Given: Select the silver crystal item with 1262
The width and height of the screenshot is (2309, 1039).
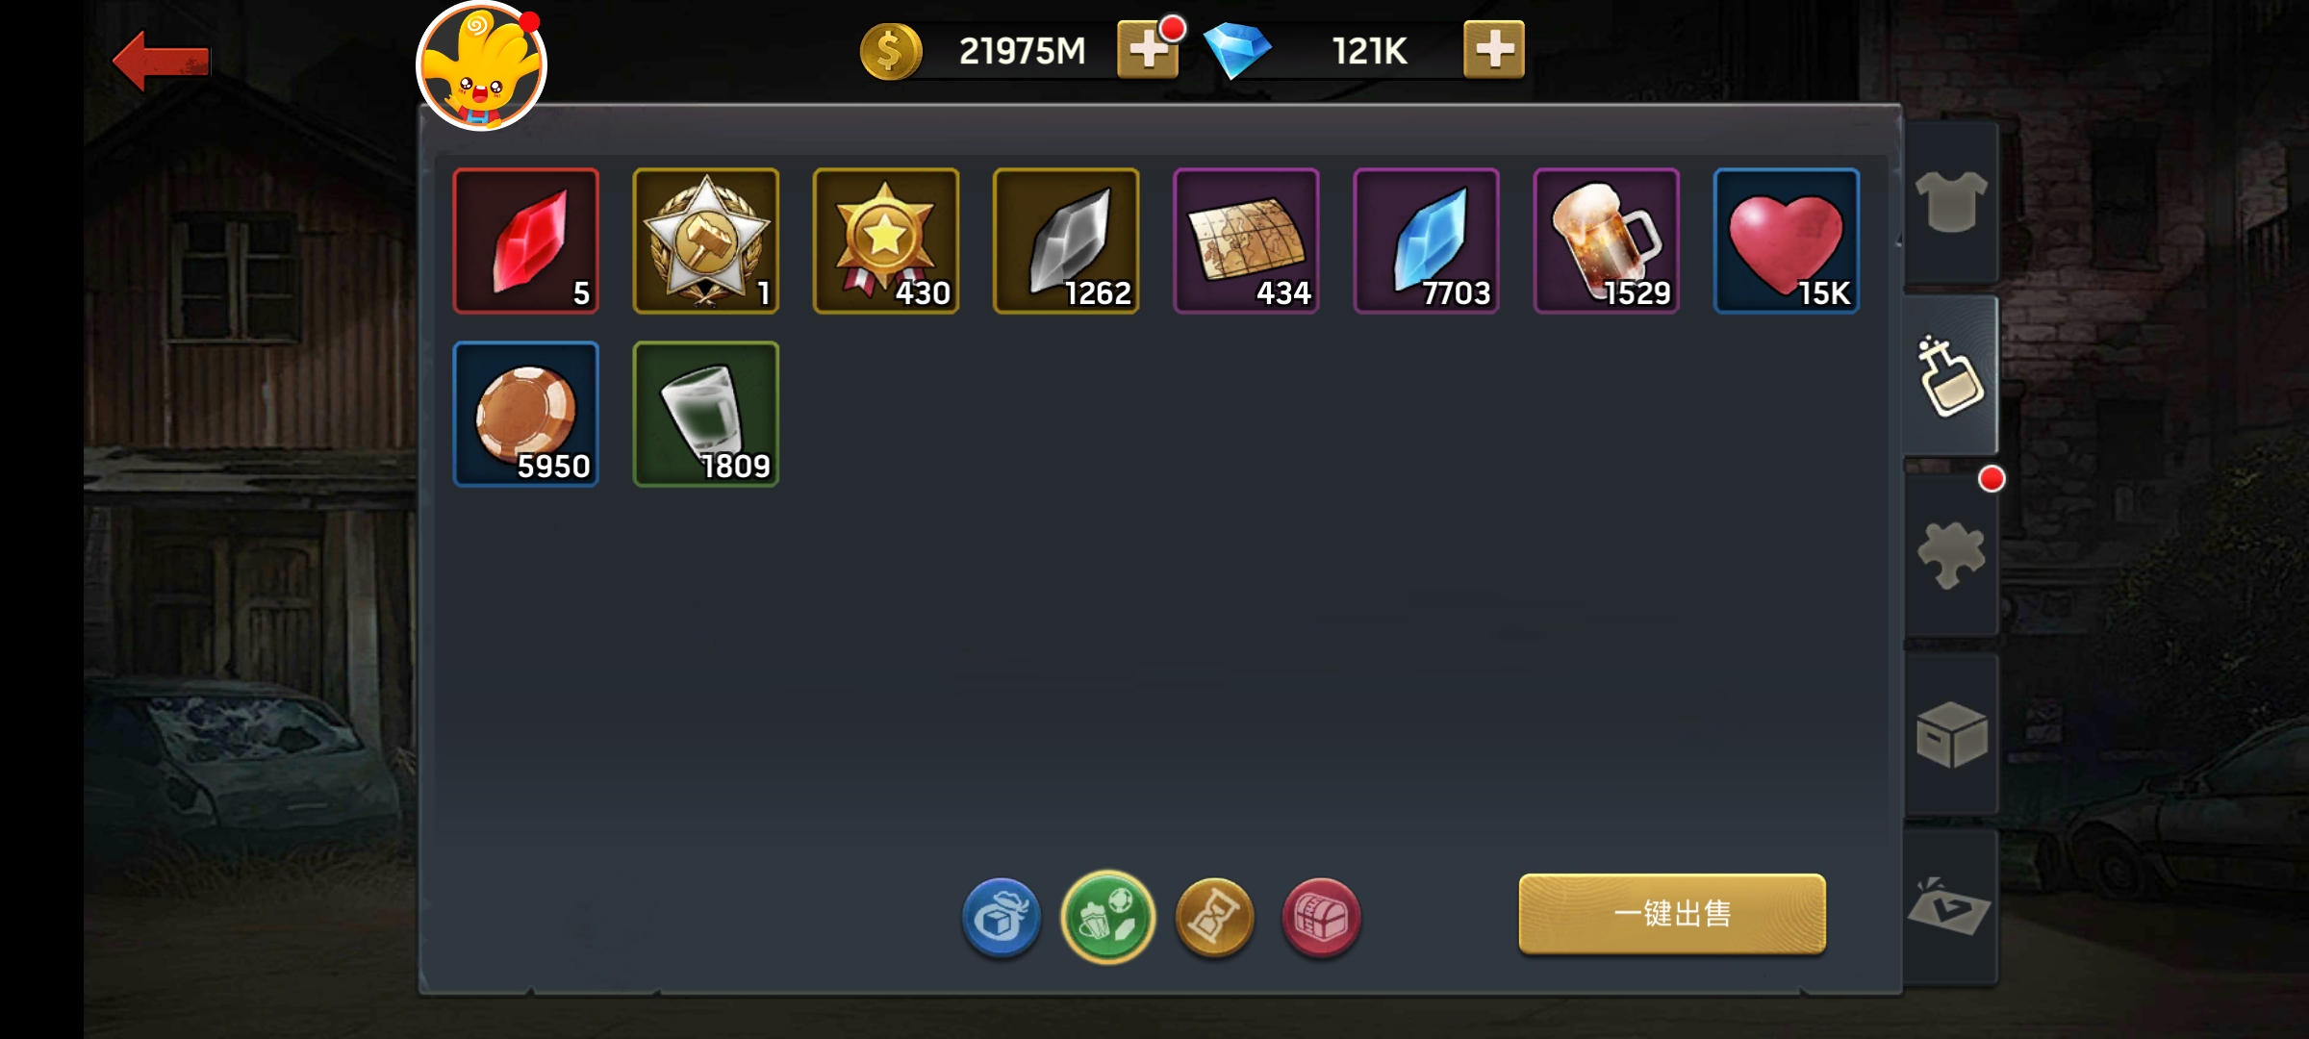Looking at the screenshot, I should click(x=1066, y=241).
